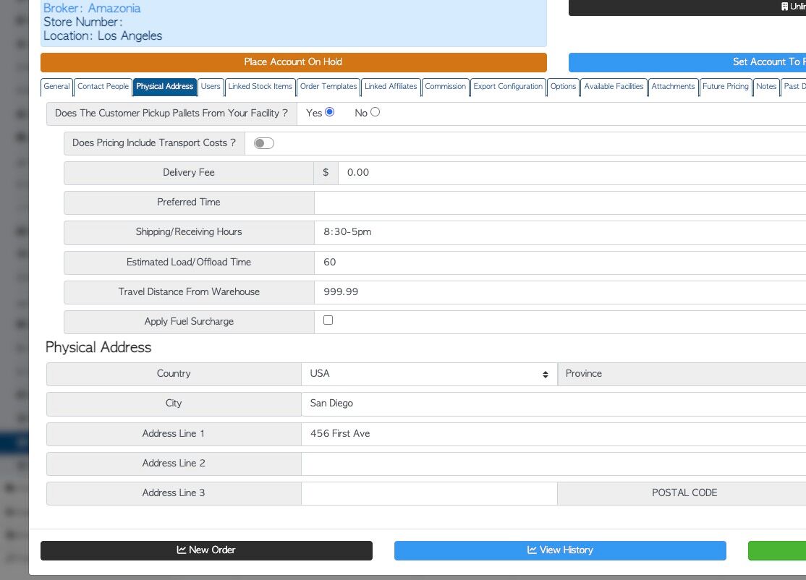The image size is (806, 580).
Task: Check the Apply Fuel Surcharge checkbox
Action: click(328, 320)
